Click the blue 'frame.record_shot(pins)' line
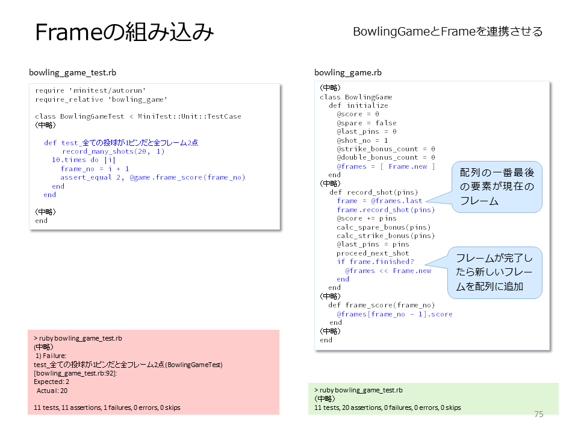This screenshot has width=578, height=434. 385,210
